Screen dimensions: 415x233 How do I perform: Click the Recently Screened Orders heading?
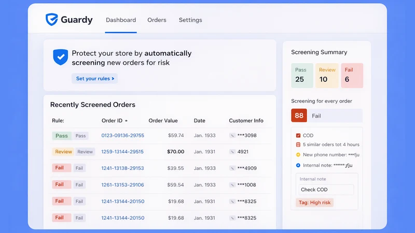[x=93, y=105]
